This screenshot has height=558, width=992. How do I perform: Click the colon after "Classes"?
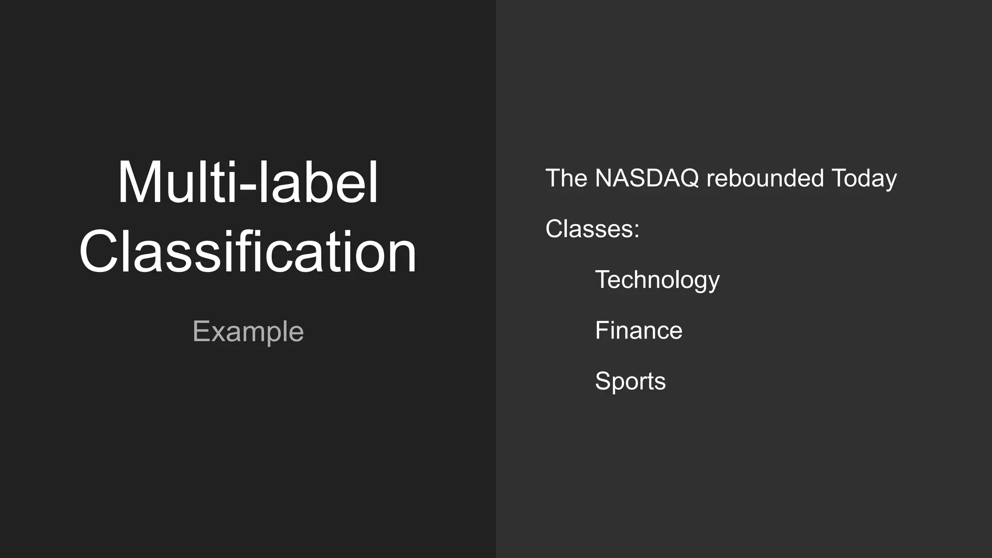[636, 232]
